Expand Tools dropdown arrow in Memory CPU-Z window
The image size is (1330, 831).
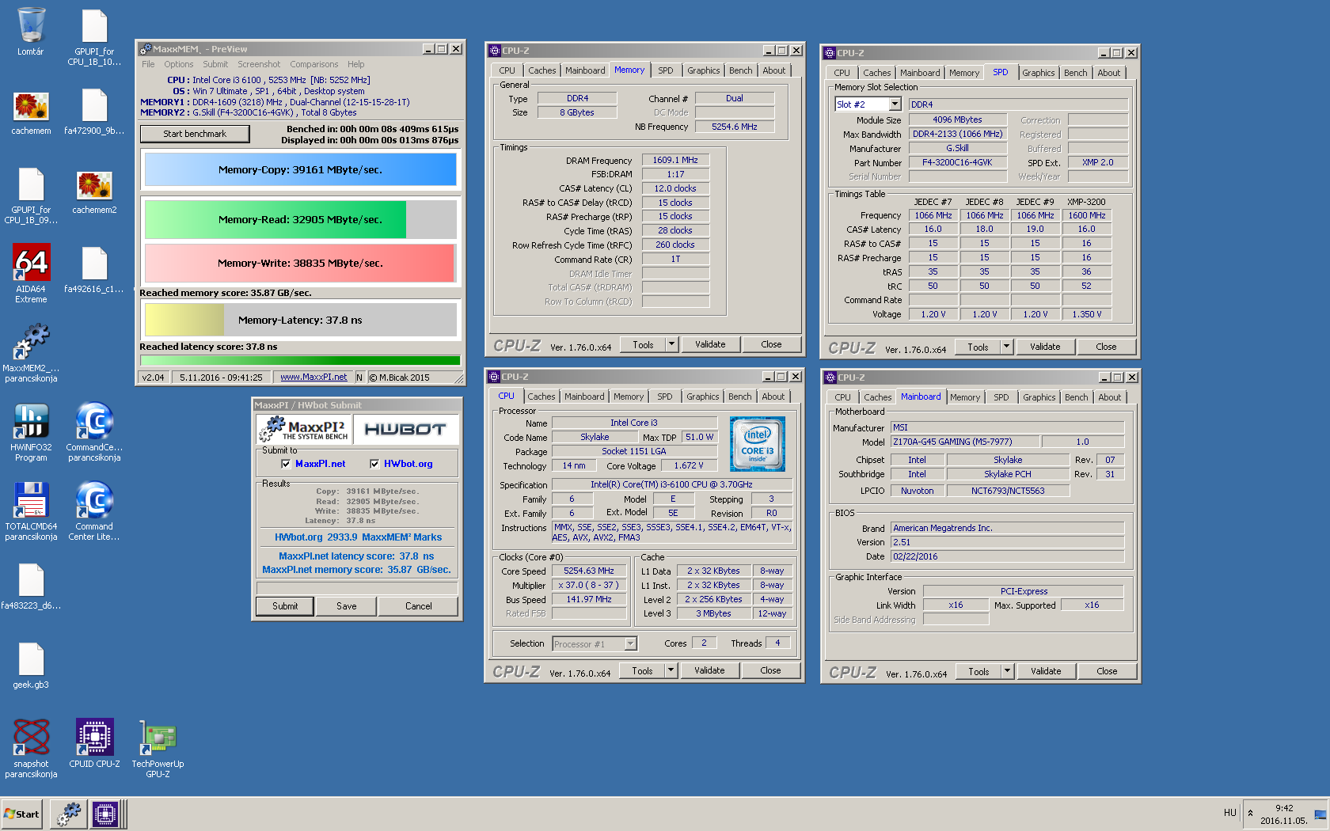coord(671,344)
